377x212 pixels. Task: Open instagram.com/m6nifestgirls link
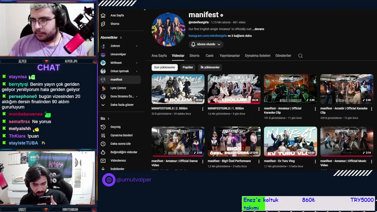tap(208, 36)
